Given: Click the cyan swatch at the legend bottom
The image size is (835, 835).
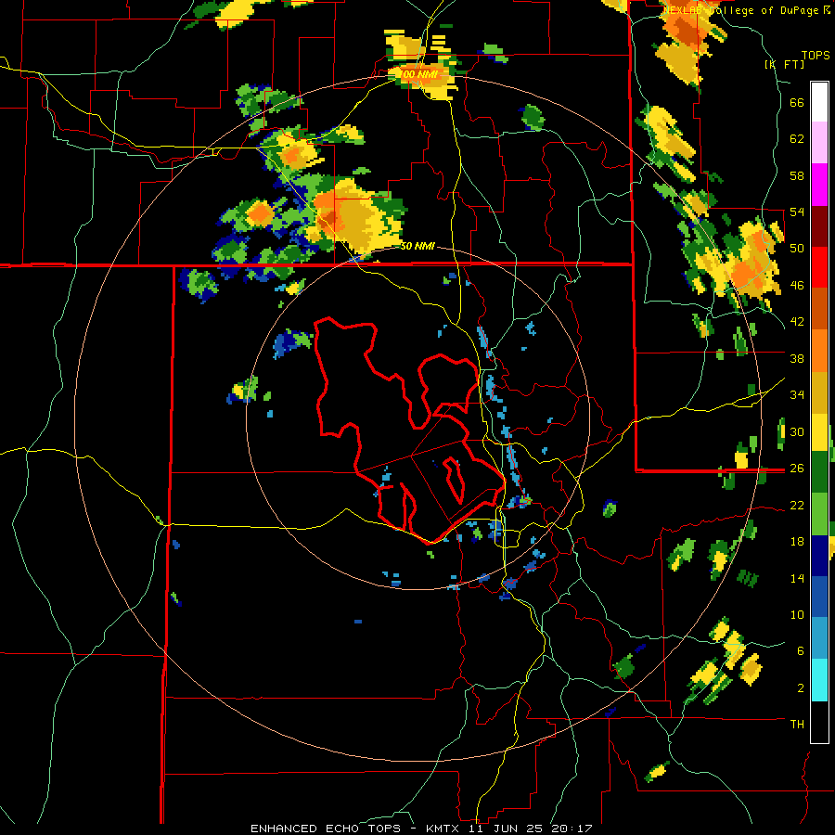Looking at the screenshot, I should (819, 680).
